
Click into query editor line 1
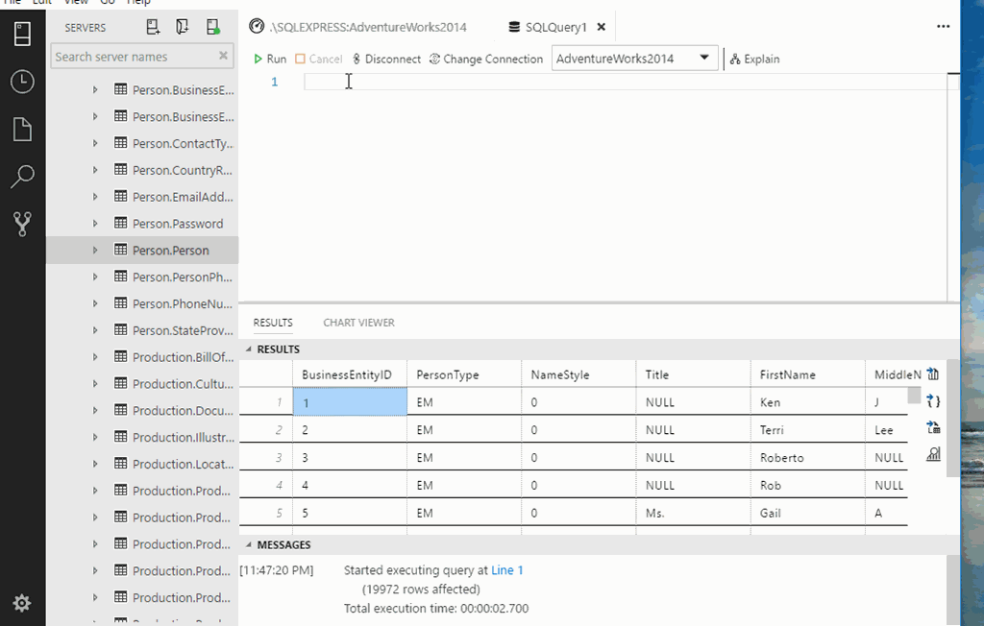[625, 82]
